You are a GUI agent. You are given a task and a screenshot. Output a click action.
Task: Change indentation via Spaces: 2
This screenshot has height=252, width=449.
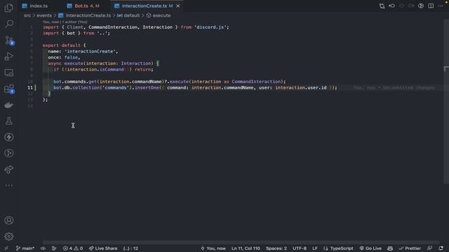(276, 248)
